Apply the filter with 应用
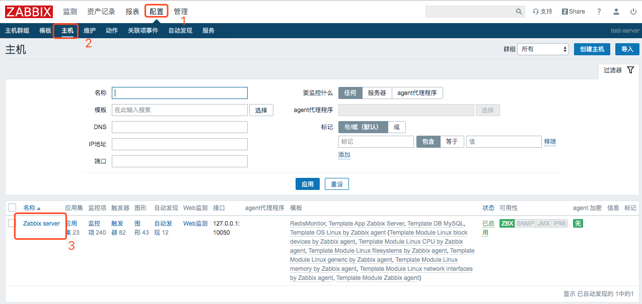The width and height of the screenshot is (642, 304). [x=308, y=184]
